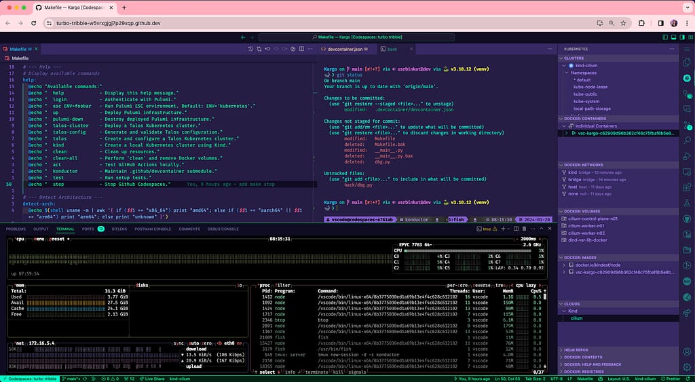The width and height of the screenshot is (695, 382).
Task: Open the Kubernetes view in the activity bar
Action: [x=687, y=79]
